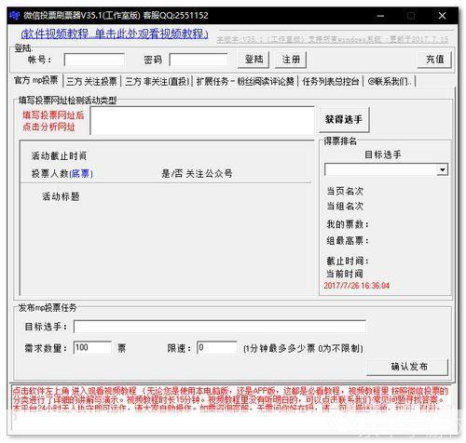Click the 是/否 关注公众号 label
The width and height of the screenshot is (466, 443).
click(x=197, y=173)
